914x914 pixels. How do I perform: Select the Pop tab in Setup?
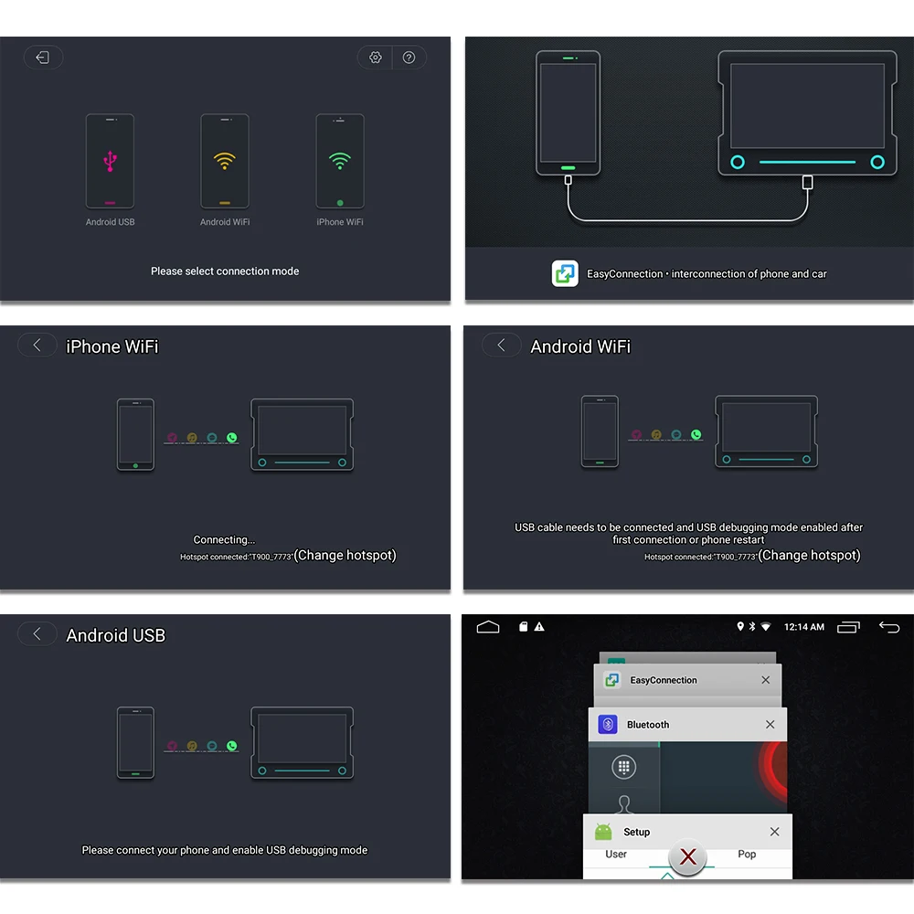tap(747, 854)
